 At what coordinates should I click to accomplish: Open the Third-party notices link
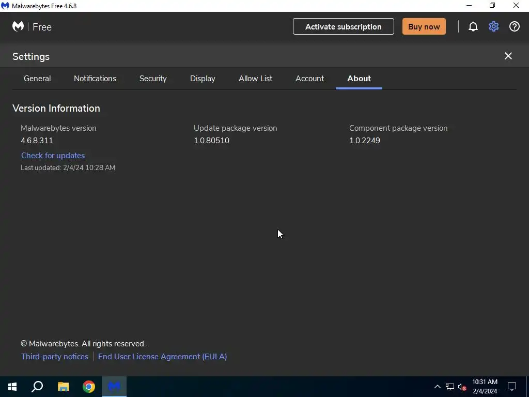coord(55,357)
